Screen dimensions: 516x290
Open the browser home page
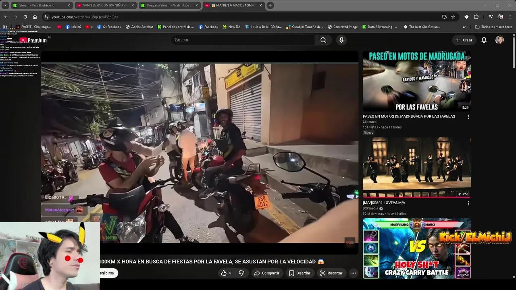(35, 17)
